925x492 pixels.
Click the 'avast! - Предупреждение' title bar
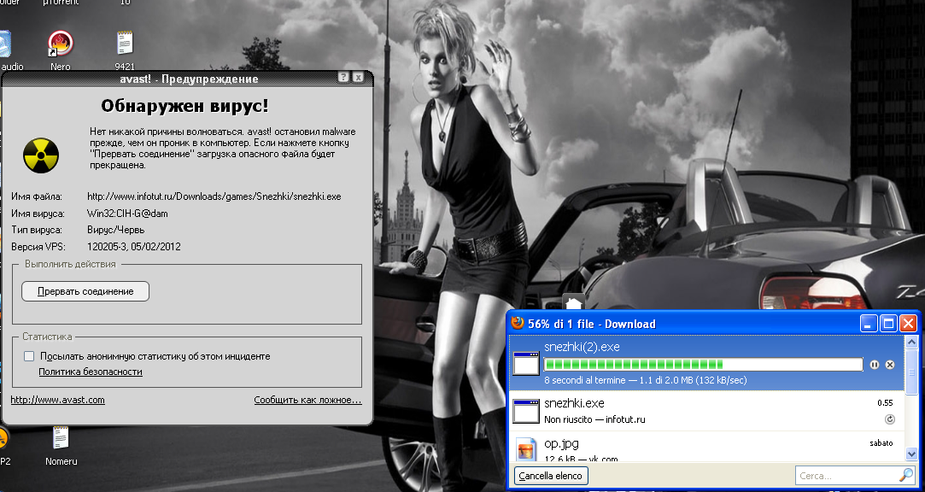189,79
